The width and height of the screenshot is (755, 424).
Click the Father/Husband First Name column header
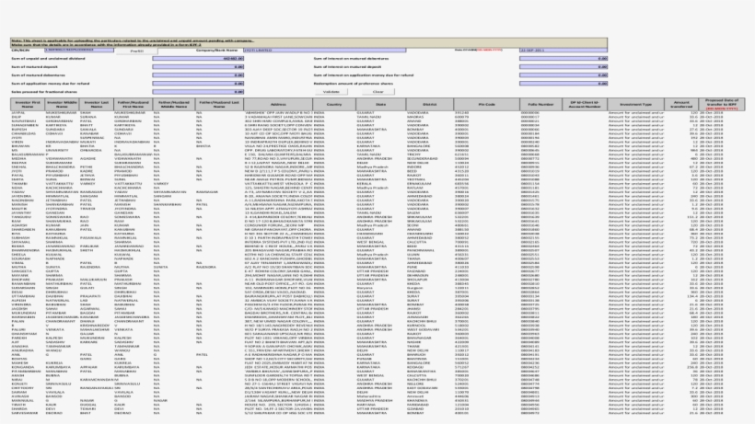click(133, 104)
